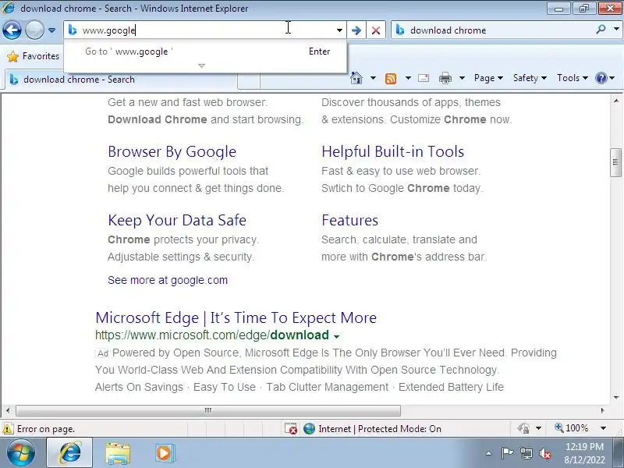The height and width of the screenshot is (468, 624).
Task: Expand the microsoft.com edge download URL arrow
Action: point(337,336)
